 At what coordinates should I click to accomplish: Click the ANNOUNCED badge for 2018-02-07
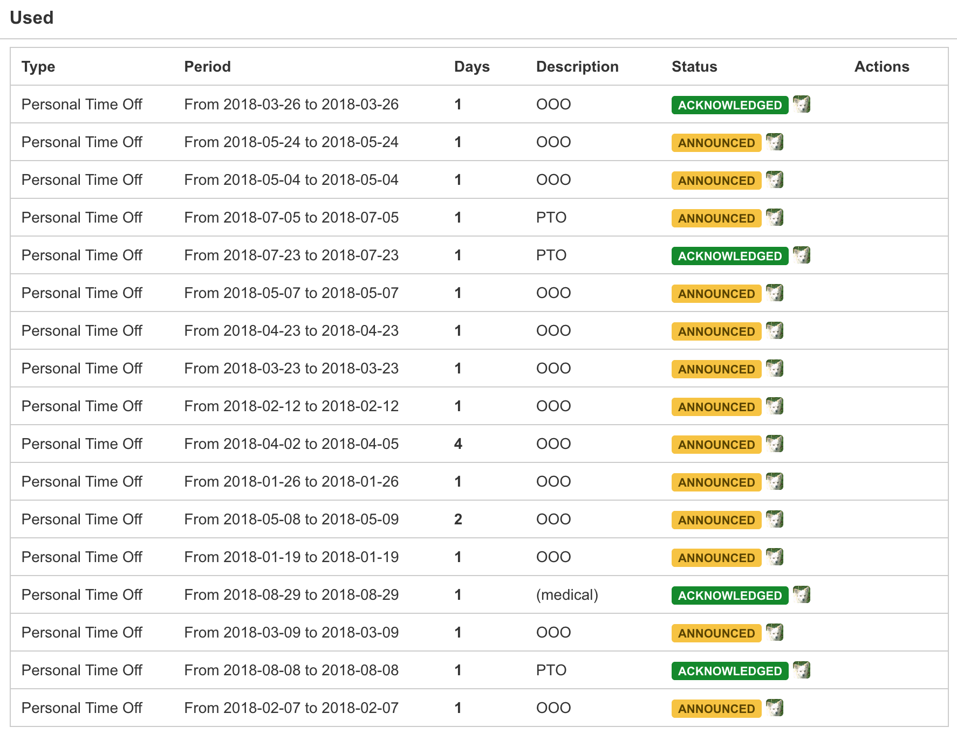point(716,709)
